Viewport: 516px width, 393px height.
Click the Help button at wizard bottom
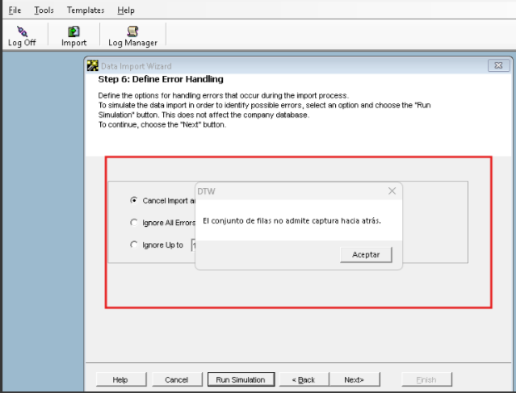coord(120,379)
